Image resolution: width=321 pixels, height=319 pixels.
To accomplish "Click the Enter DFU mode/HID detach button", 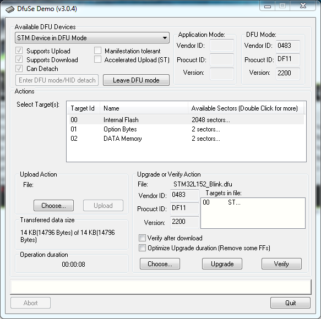I will 57,80.
